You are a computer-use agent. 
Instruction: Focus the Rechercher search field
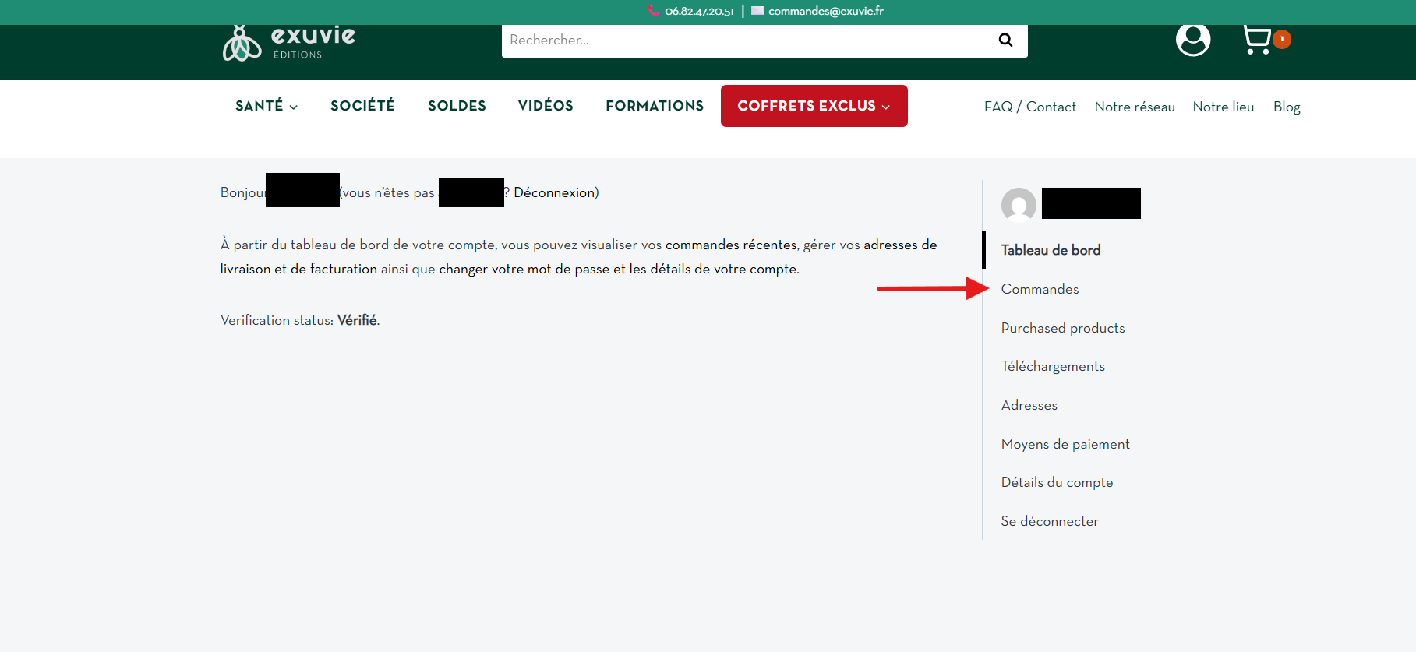(x=740, y=40)
